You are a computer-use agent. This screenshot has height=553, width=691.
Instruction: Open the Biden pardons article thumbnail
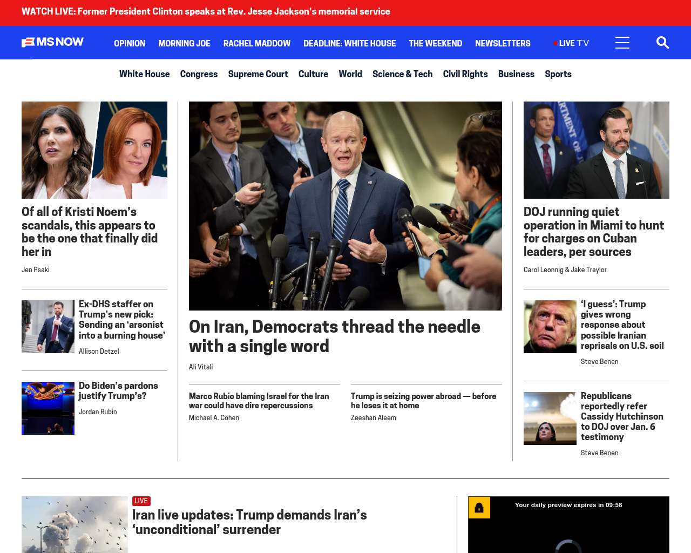click(48, 408)
